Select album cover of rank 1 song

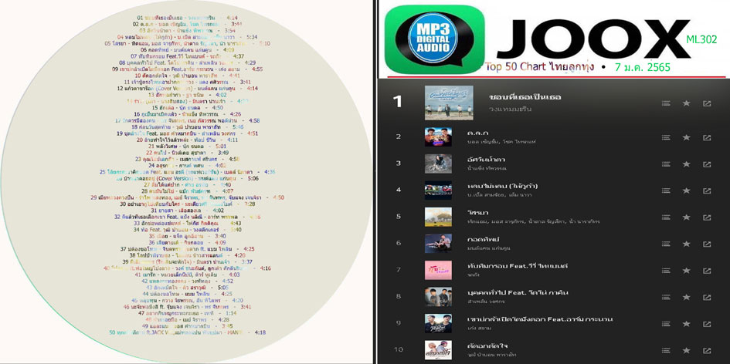pos(449,103)
